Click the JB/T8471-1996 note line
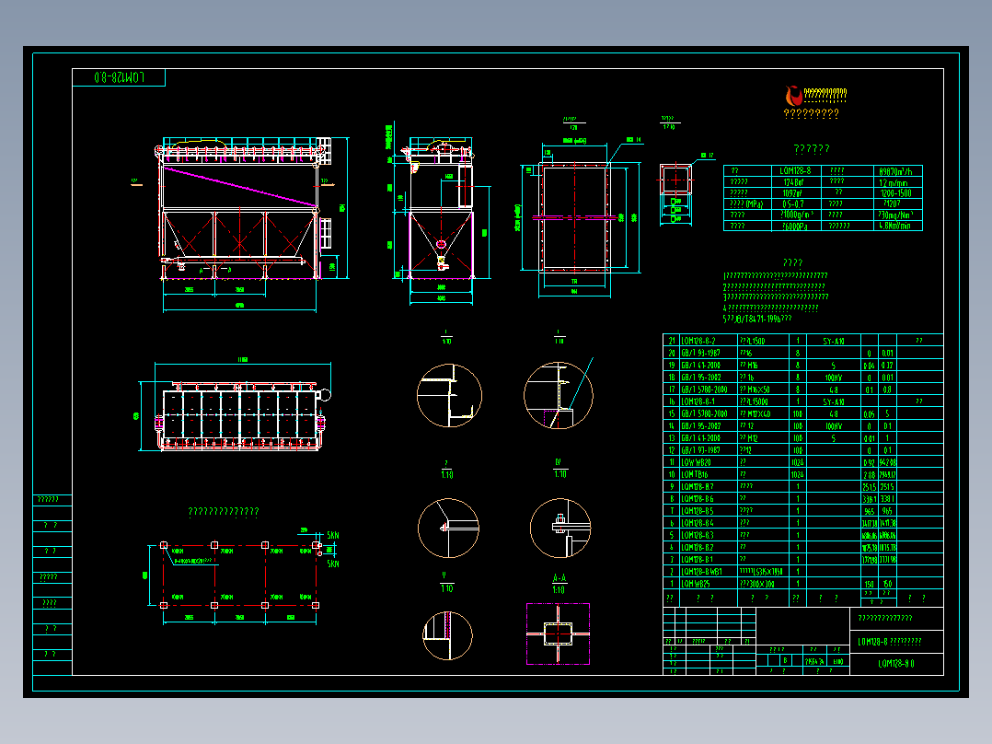The width and height of the screenshot is (992, 744). pos(758,320)
